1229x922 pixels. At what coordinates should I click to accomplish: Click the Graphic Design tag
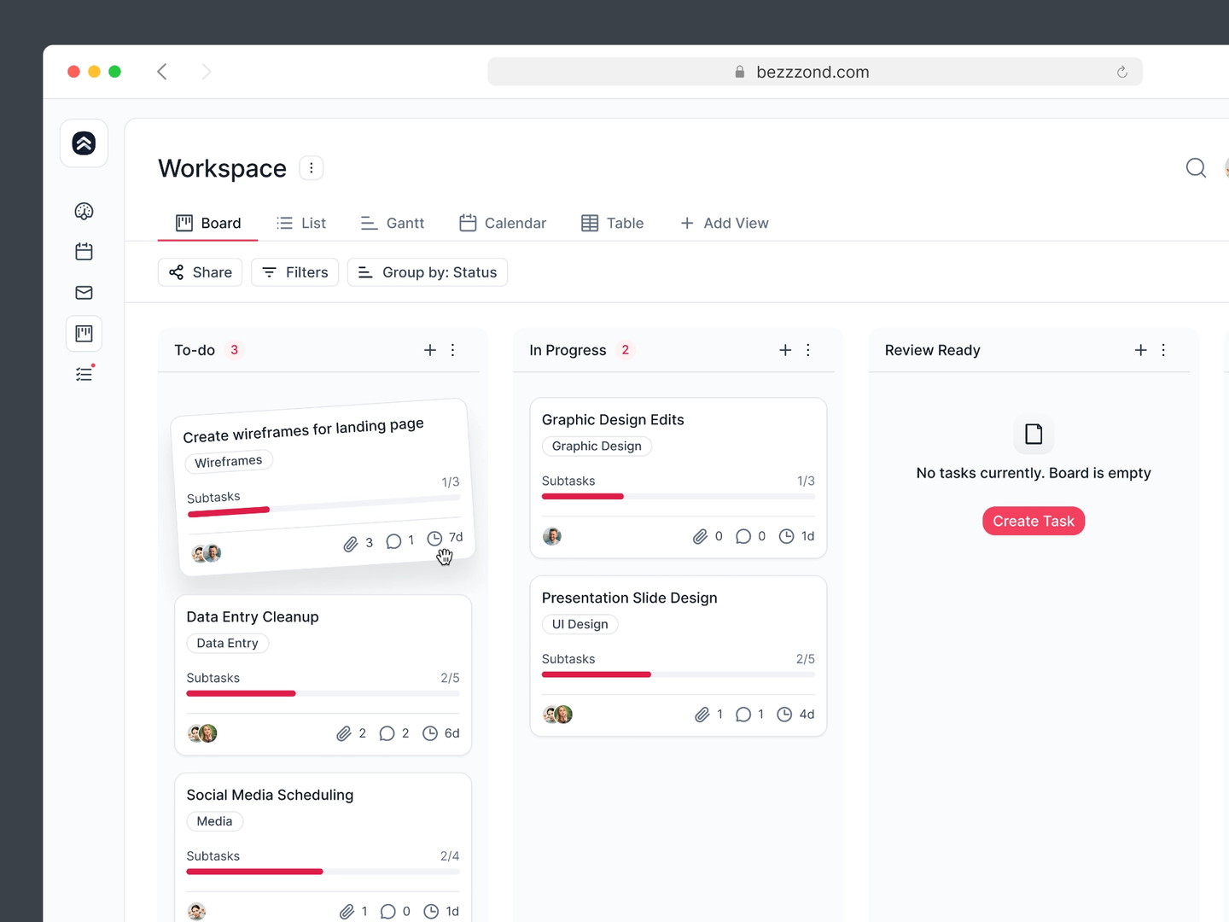(597, 446)
